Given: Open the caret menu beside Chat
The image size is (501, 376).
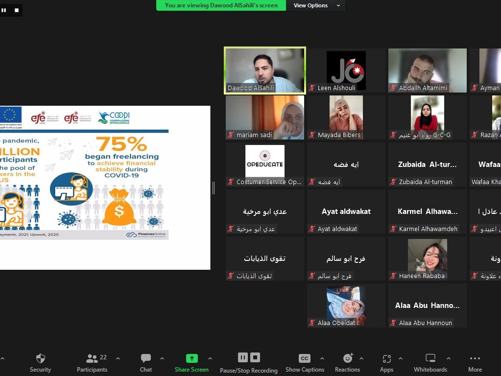Looking at the screenshot, I should pyautogui.click(x=162, y=358).
